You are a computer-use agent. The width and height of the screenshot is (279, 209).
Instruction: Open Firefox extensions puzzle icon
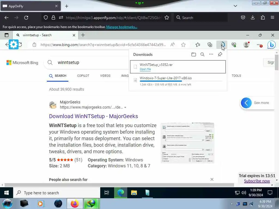click(263, 18)
